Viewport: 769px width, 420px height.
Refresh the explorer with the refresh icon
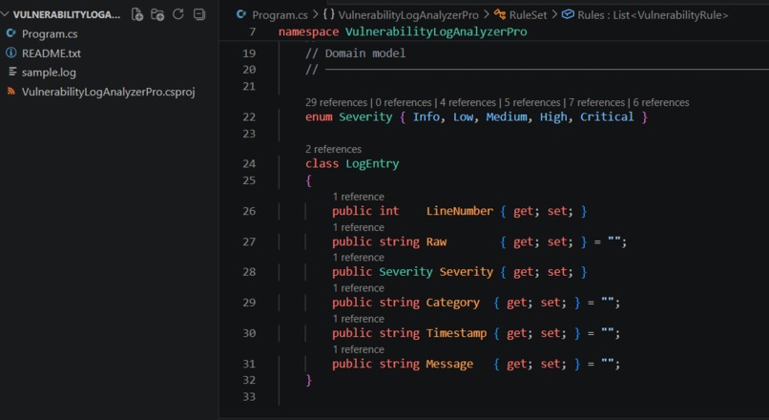178,14
